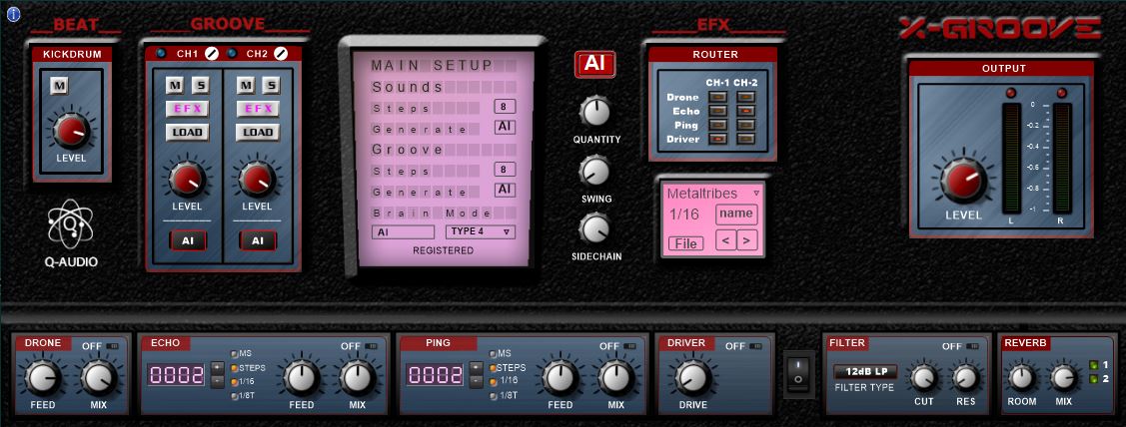1126x427 pixels.
Task: Click the Brain Mode AI field
Action: point(403,231)
